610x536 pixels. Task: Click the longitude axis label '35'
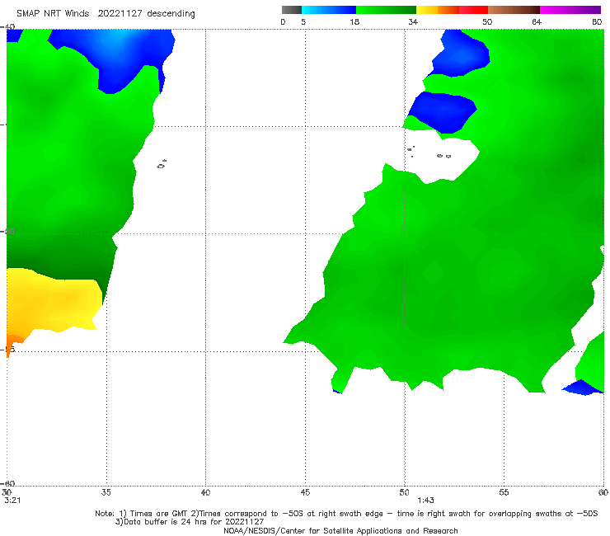106,492
